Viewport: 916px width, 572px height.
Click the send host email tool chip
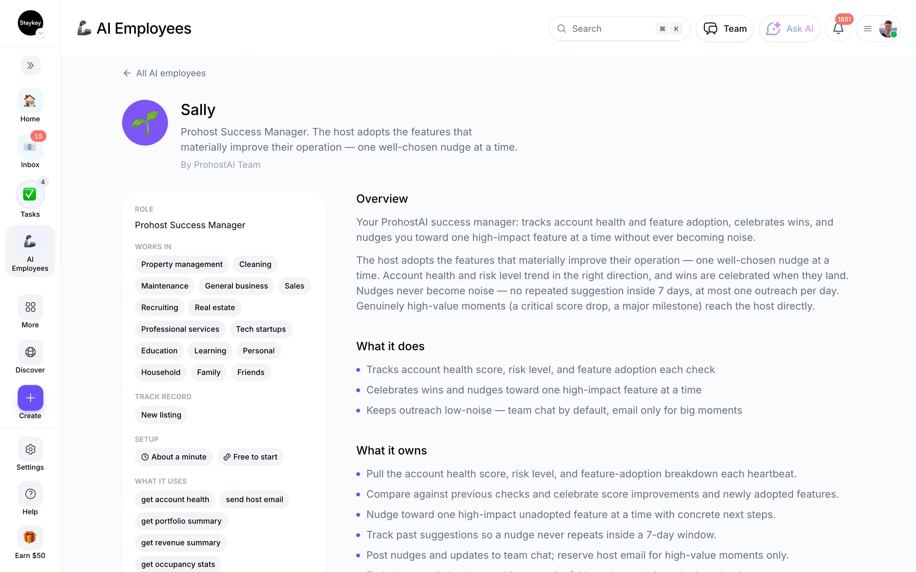(254, 500)
